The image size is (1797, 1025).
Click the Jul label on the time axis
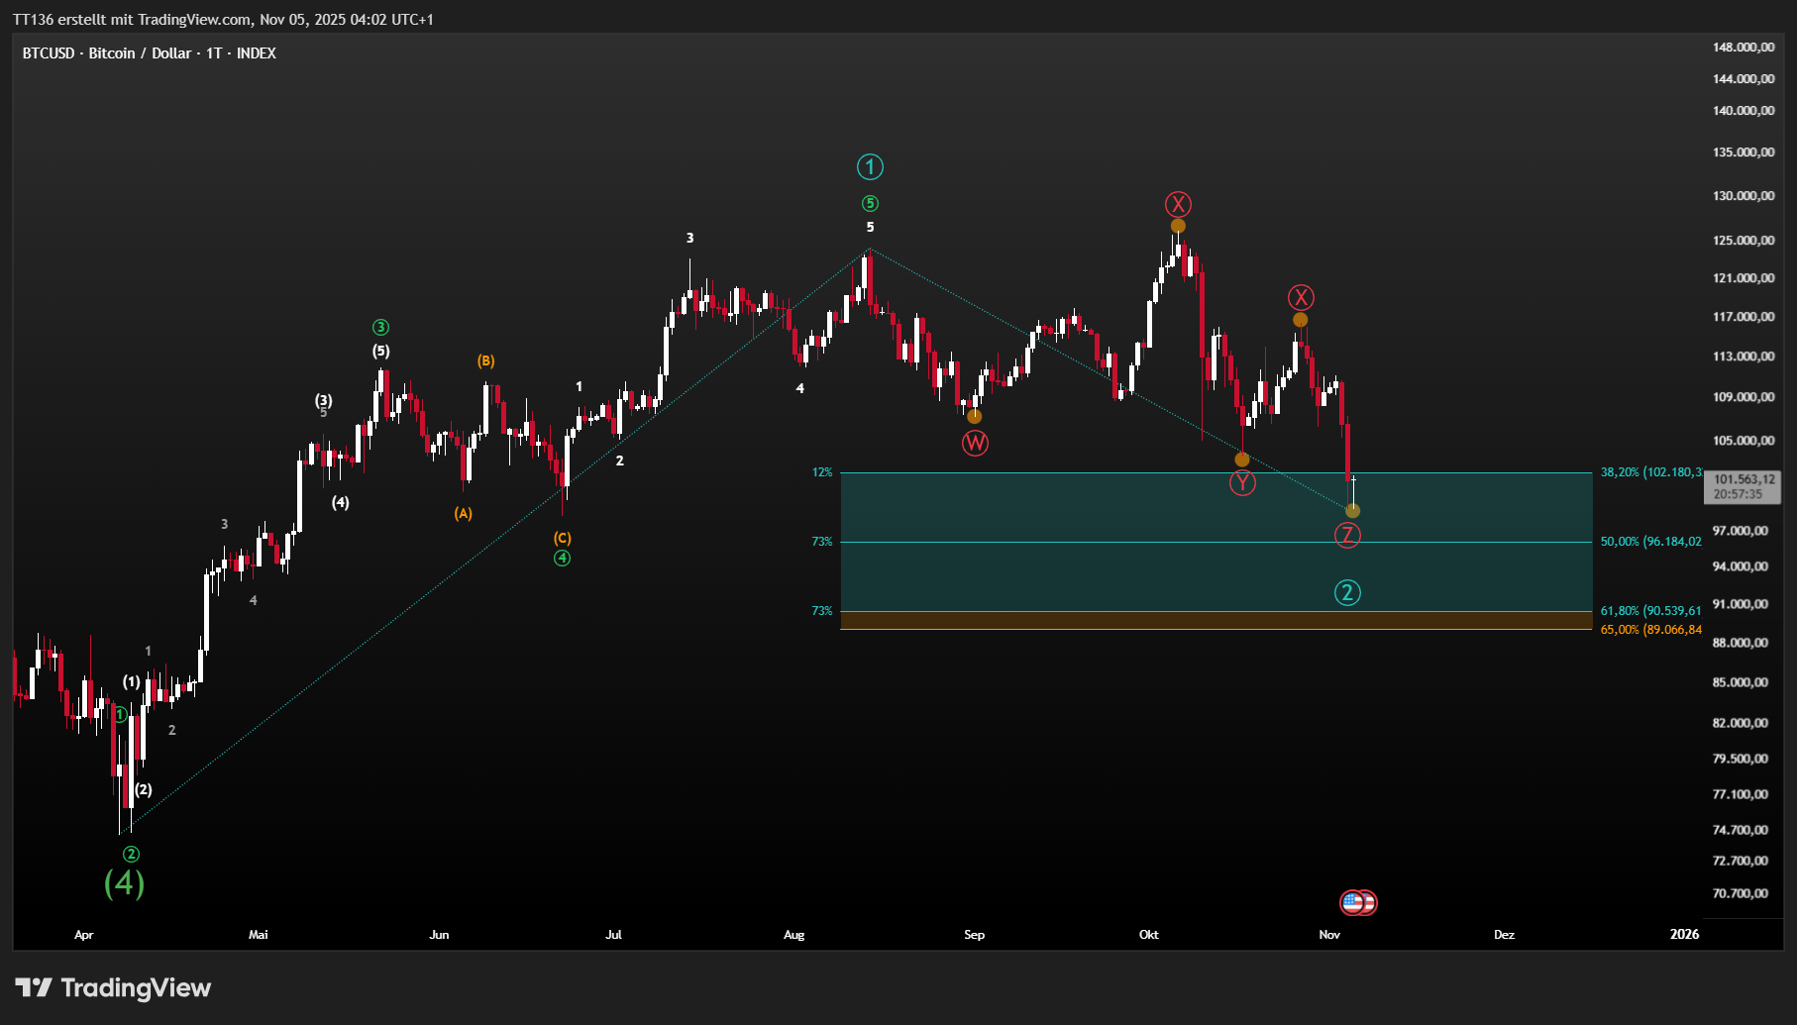[x=614, y=934]
